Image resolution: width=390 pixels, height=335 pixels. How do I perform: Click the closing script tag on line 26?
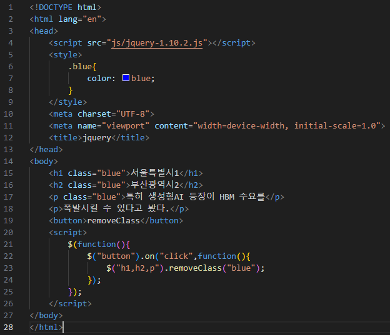click(71, 304)
